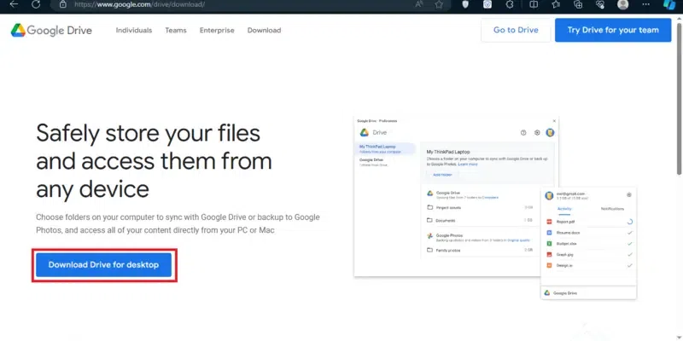Click Try Drive for your team
The width and height of the screenshot is (683, 341).
pos(613,30)
